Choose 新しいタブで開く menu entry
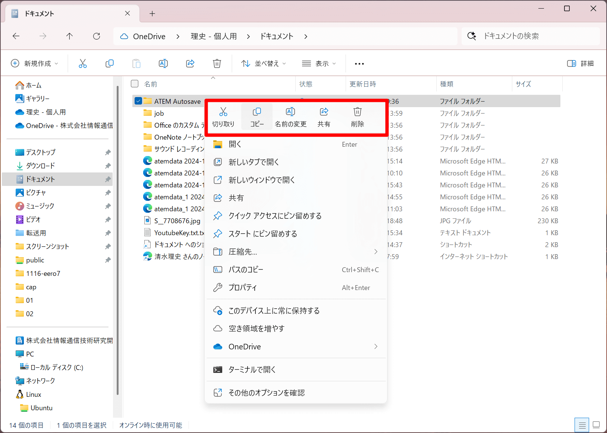607x433 pixels. coord(296,162)
